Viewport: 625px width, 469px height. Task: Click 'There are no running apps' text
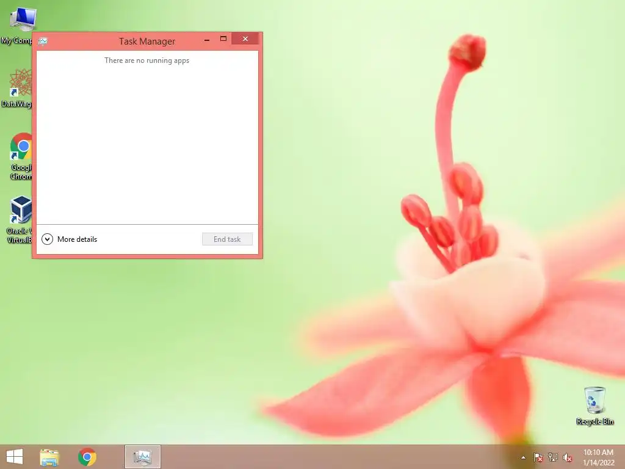[146, 60]
